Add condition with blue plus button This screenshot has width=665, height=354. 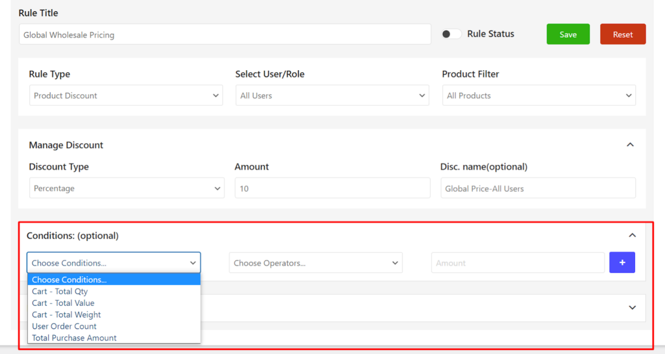[x=622, y=262]
